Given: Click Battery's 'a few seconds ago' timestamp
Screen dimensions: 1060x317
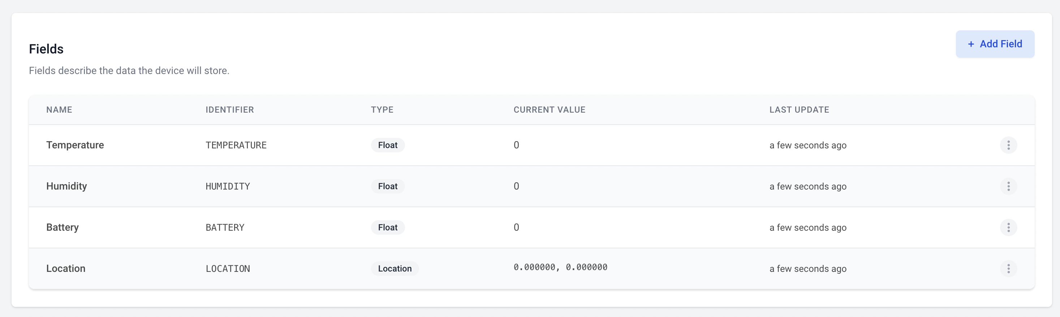Looking at the screenshot, I should tap(808, 227).
